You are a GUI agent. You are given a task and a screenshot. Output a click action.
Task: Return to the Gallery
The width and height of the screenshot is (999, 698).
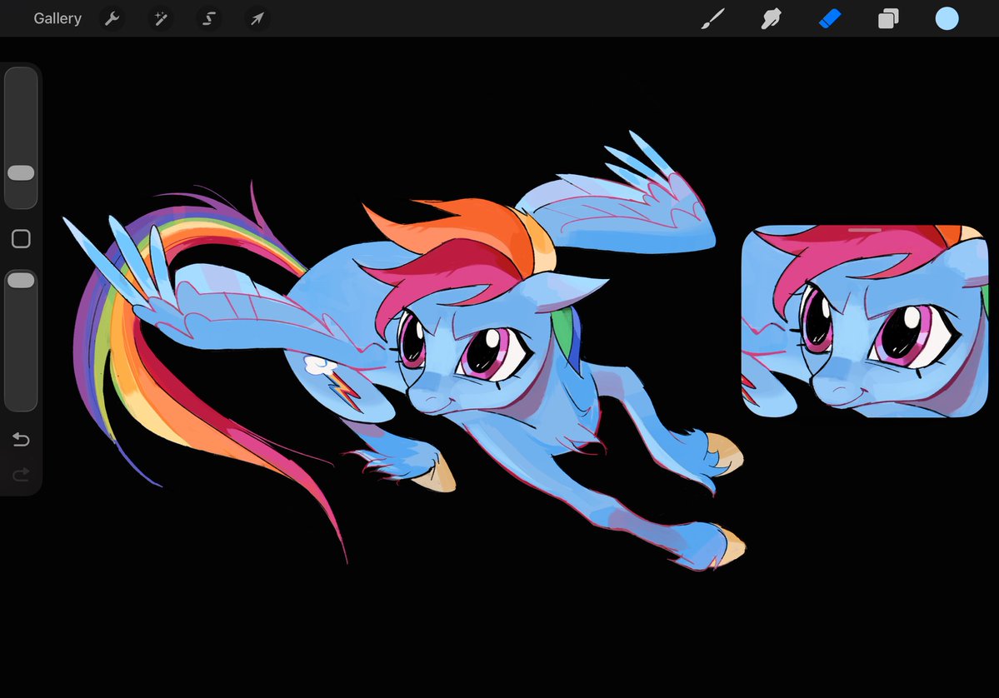57,18
